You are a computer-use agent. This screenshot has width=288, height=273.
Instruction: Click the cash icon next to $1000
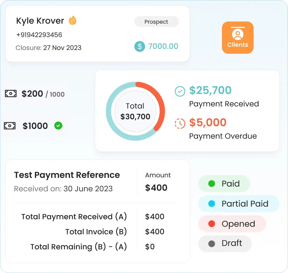[10, 126]
